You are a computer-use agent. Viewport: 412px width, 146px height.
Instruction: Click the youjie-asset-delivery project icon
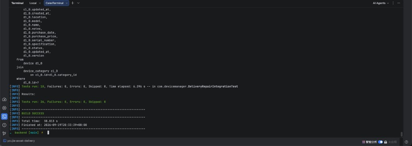pos(5,141)
